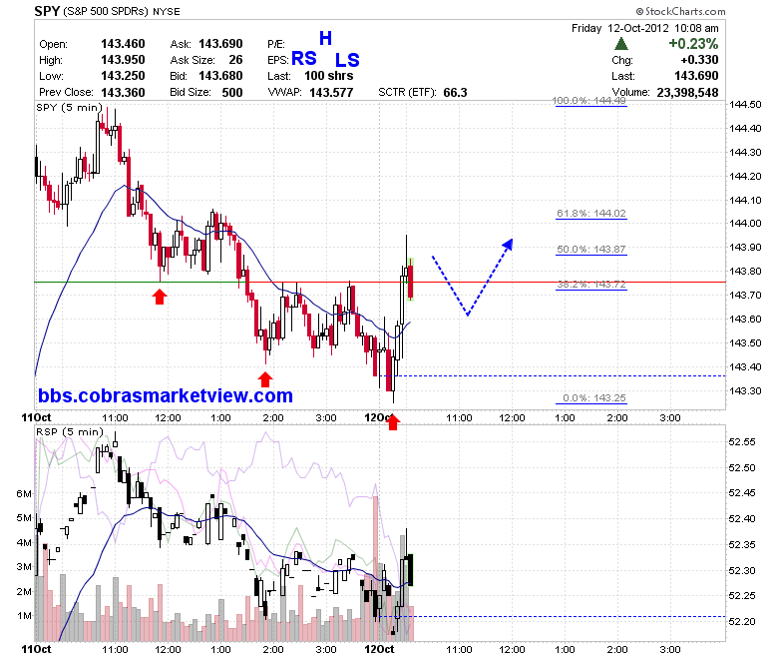Select the Prev Close value 143.360
778x658 pixels.
coord(123,93)
